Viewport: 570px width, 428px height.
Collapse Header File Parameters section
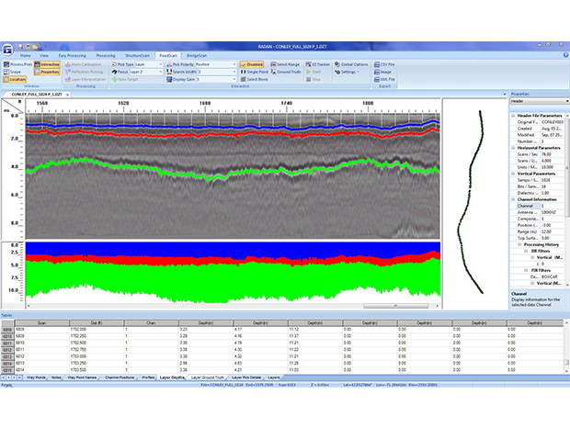(513, 116)
